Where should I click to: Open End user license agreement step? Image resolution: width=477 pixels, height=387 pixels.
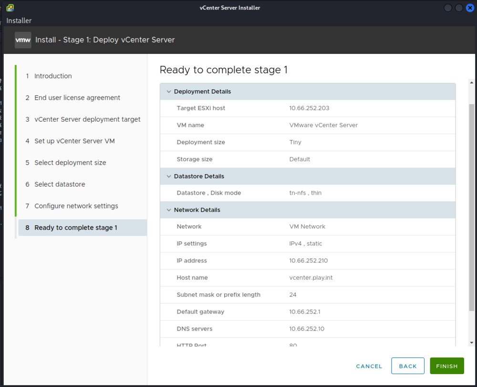pos(77,98)
